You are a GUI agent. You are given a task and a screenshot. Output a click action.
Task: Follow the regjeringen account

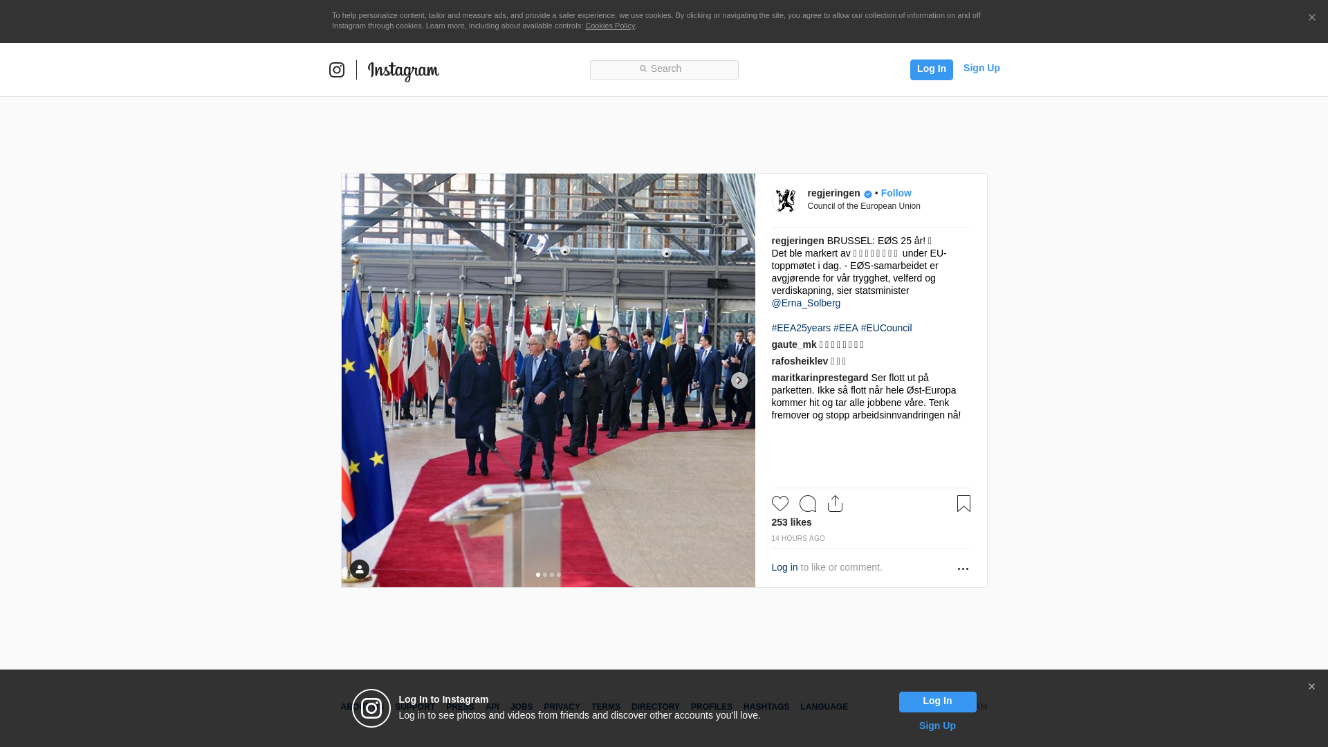click(896, 193)
